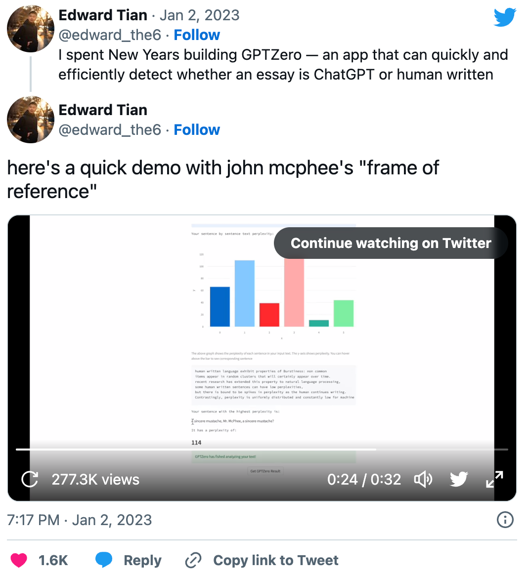Click the blue reply bubble icon

click(104, 560)
